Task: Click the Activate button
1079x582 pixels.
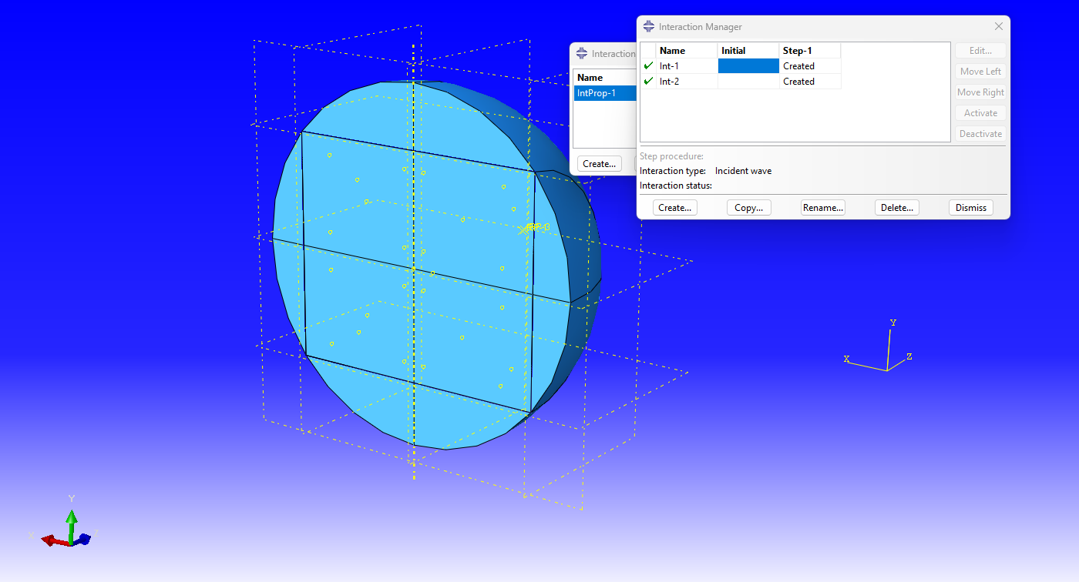Action: pyautogui.click(x=980, y=113)
